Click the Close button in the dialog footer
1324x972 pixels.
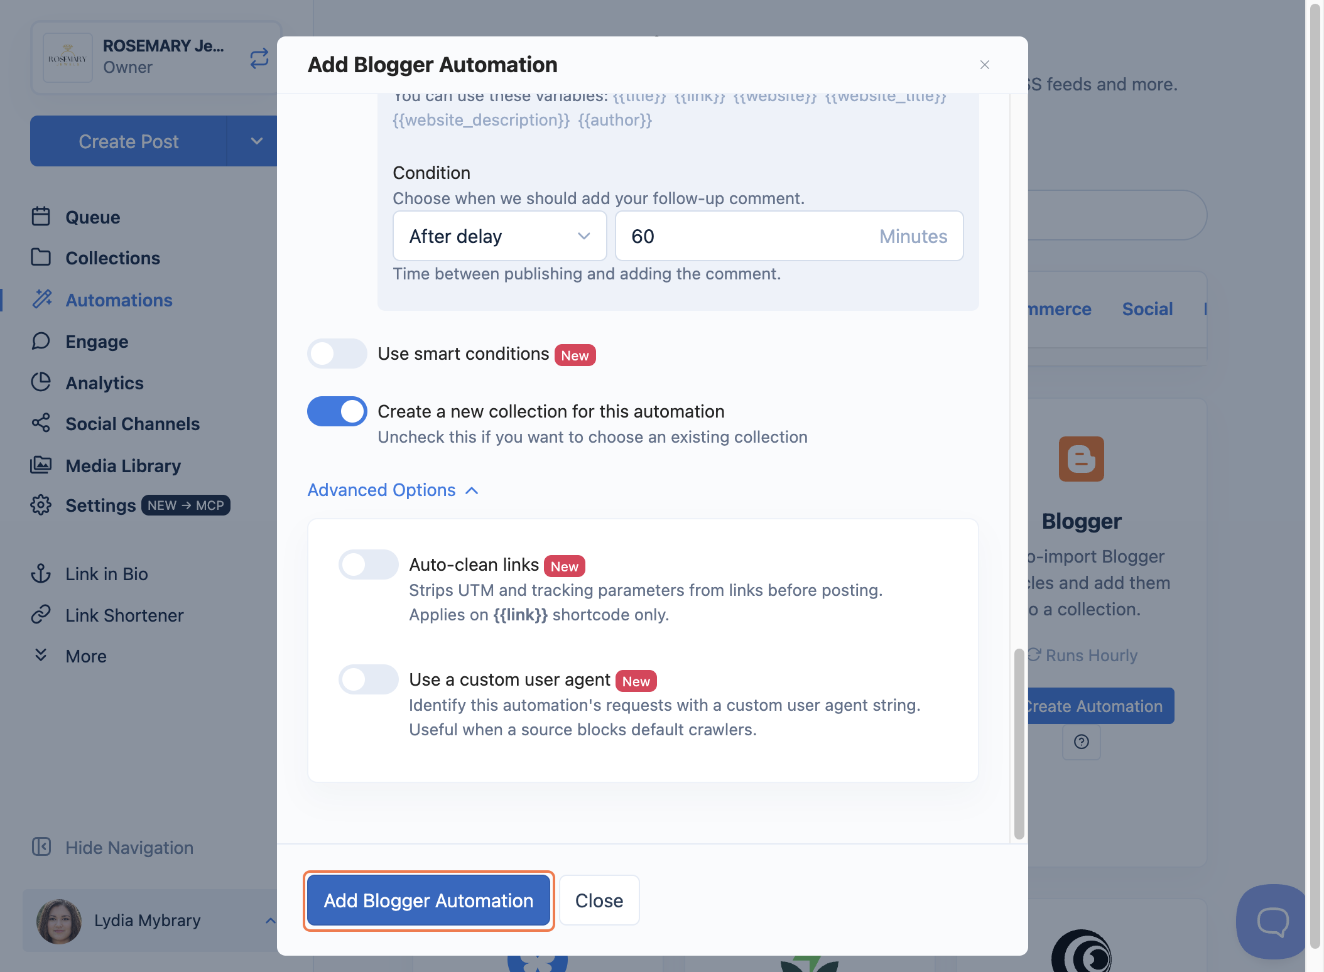click(599, 900)
